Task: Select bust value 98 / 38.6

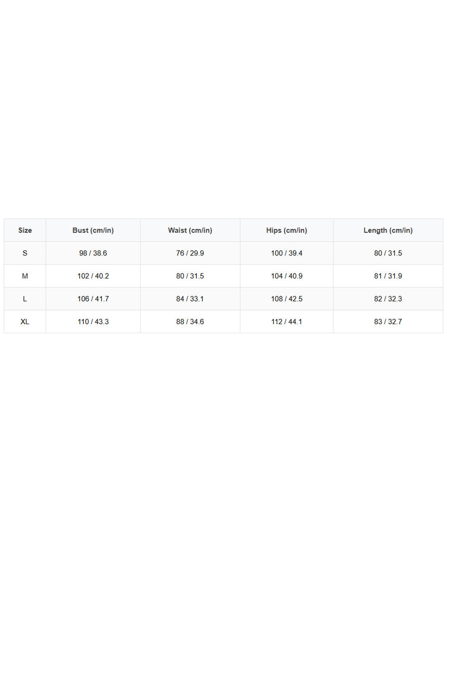Action: [x=93, y=253]
